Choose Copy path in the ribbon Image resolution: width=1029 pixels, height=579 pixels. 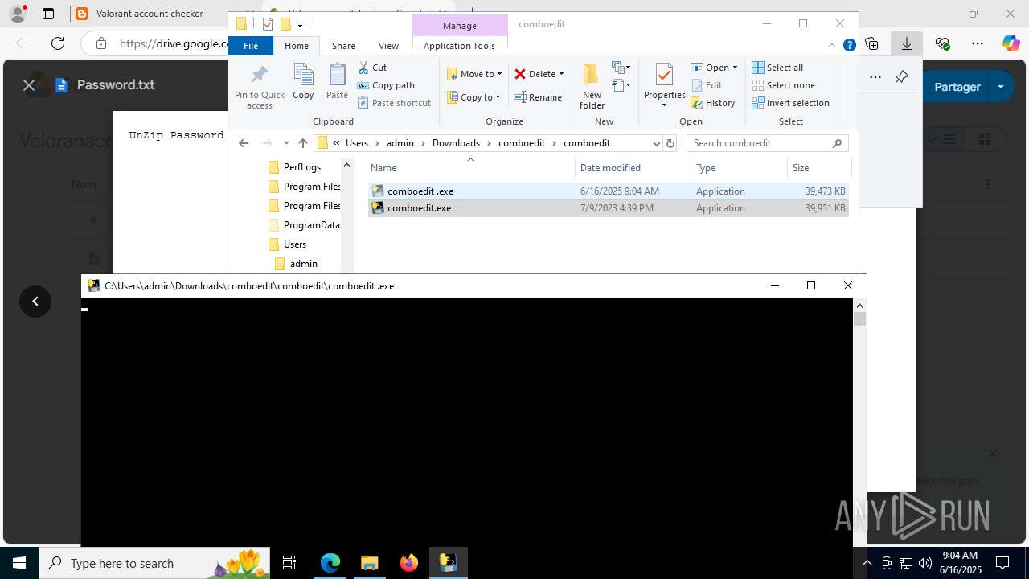point(386,85)
